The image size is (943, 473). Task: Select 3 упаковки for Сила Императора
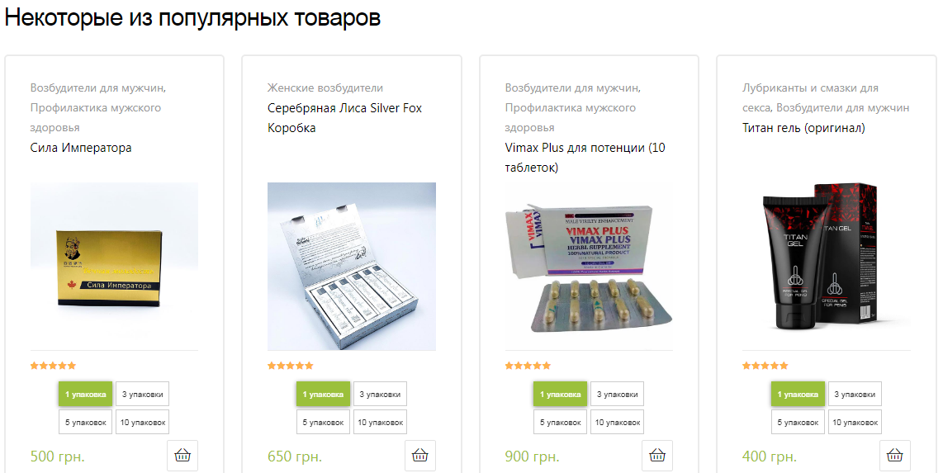click(143, 395)
